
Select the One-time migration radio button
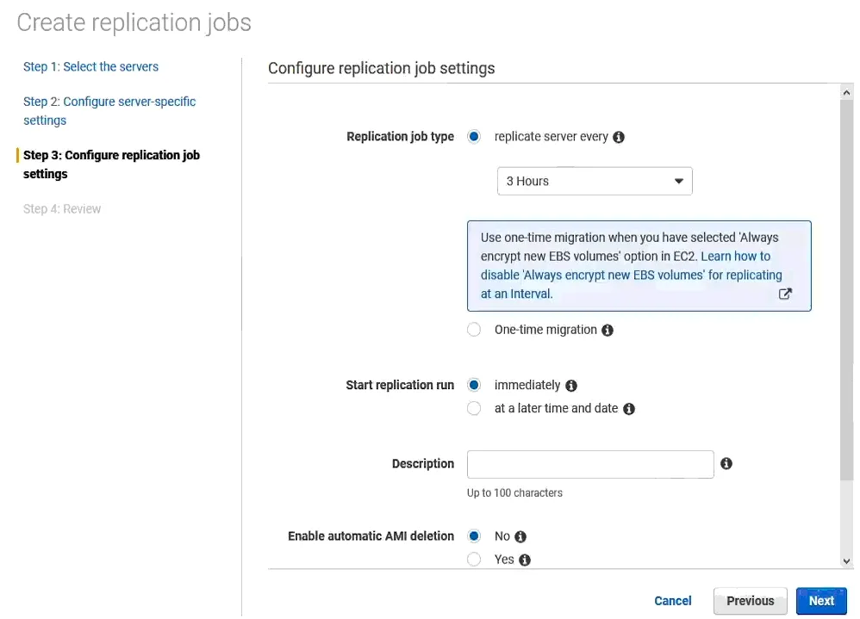coord(474,330)
